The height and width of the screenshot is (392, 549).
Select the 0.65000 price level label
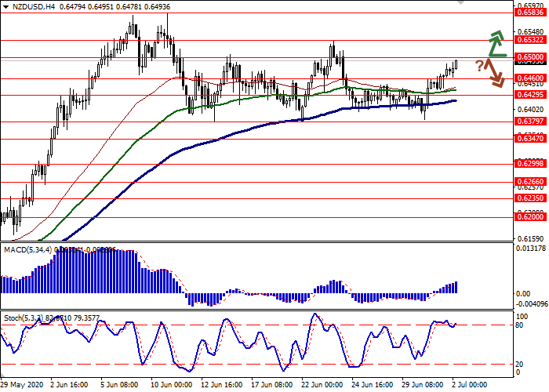(529, 57)
